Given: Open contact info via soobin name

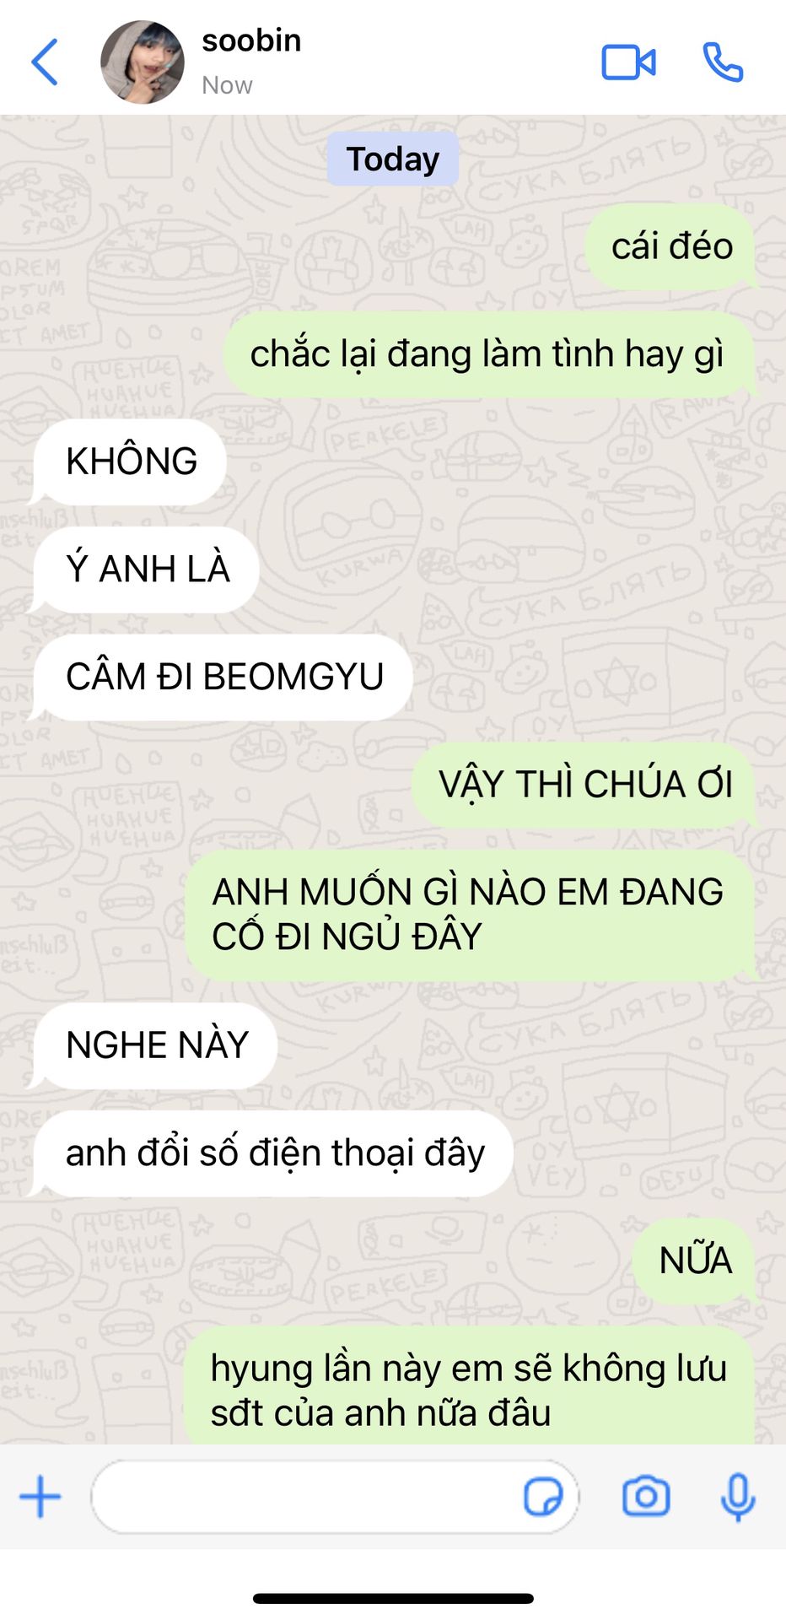Looking at the screenshot, I should click(251, 40).
